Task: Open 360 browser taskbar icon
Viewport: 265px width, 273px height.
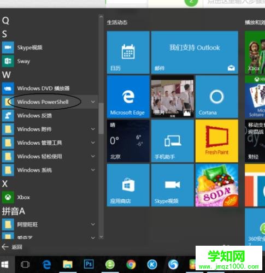Action: click(110, 264)
